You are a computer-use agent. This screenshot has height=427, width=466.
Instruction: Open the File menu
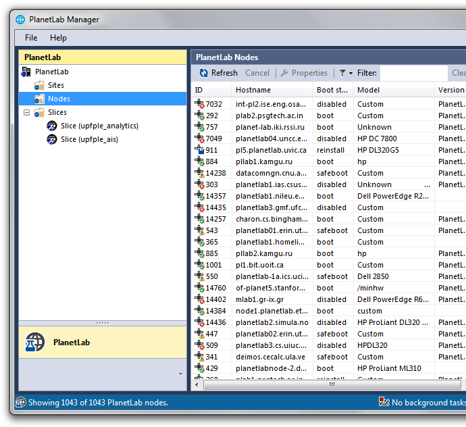[31, 38]
